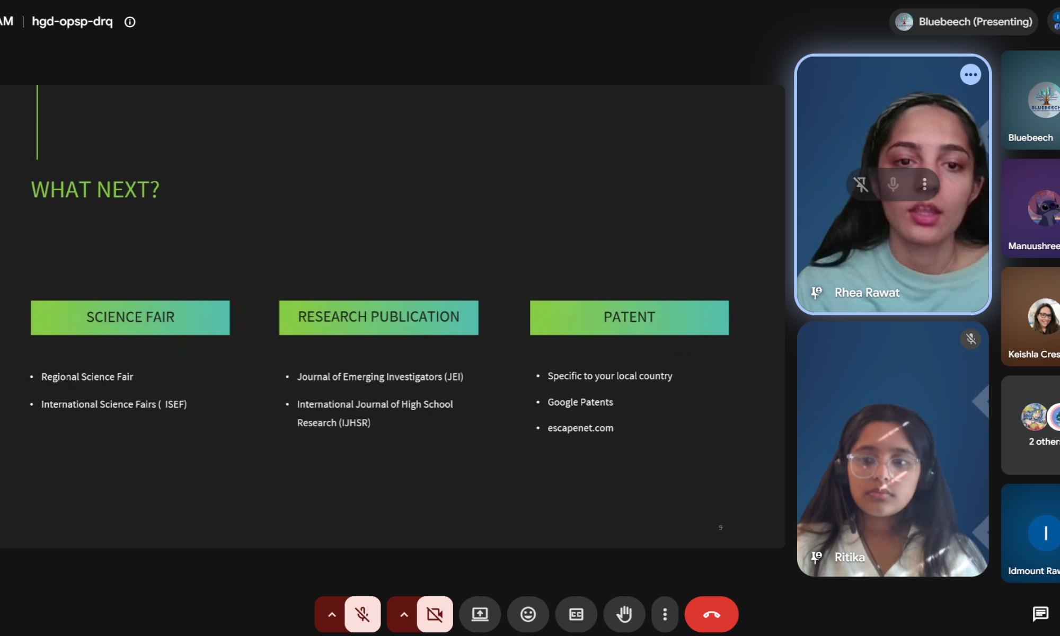Click the pin icon beside Rhea Rawat's name

coord(816,293)
